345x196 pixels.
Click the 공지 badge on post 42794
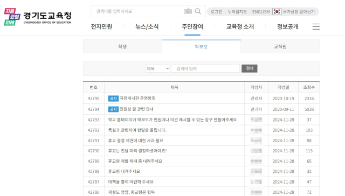[113, 109]
